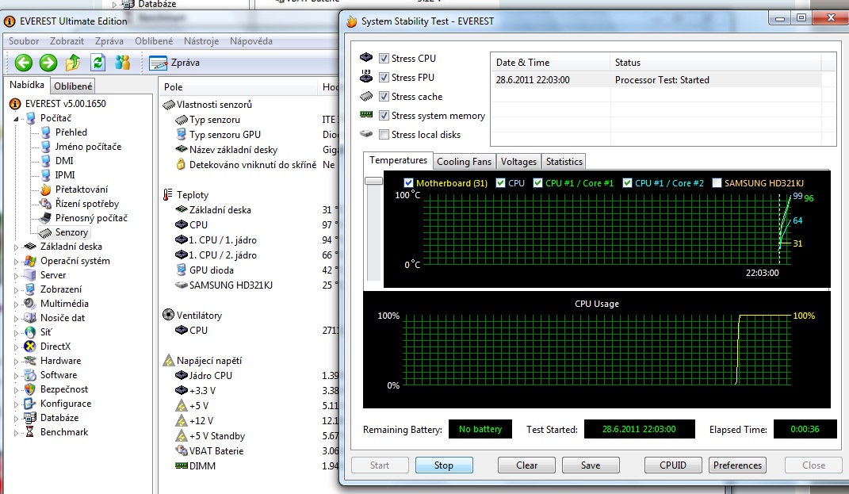Collapse the Počítač tree node
Viewport: 849px width, 494px height.
point(16,119)
